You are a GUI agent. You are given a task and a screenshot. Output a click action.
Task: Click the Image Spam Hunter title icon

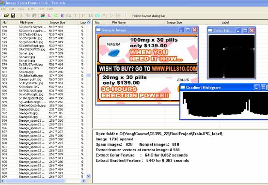click(2, 3)
